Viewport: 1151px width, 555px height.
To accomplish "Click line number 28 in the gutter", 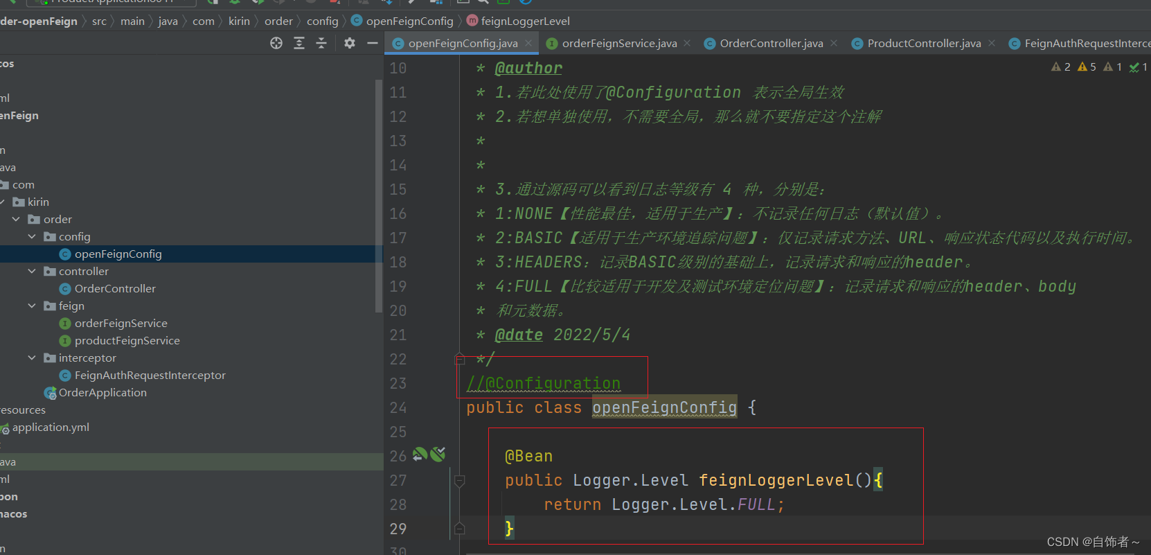I will coord(398,505).
